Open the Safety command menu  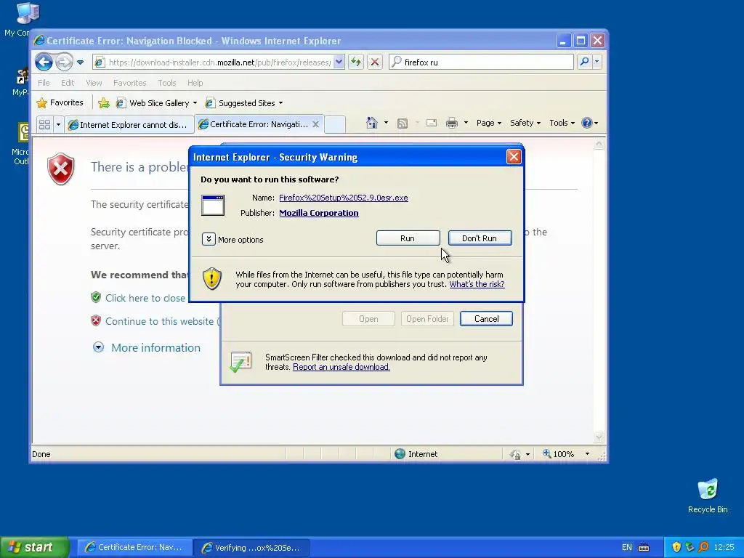tap(525, 123)
